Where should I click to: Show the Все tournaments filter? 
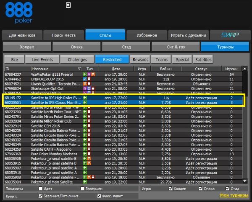pyautogui.click(x=14, y=59)
